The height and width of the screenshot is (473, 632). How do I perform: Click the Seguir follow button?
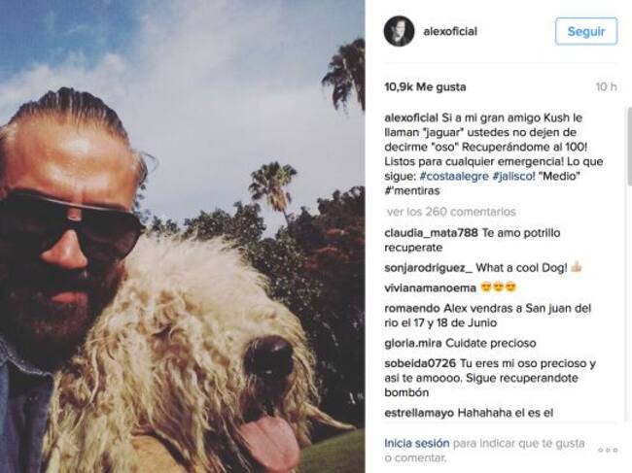pos(586,31)
